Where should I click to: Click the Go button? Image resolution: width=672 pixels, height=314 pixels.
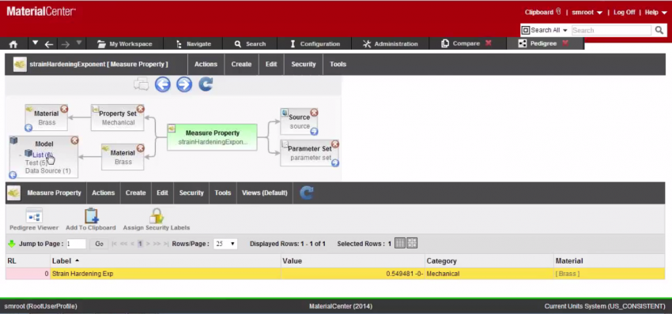click(99, 244)
